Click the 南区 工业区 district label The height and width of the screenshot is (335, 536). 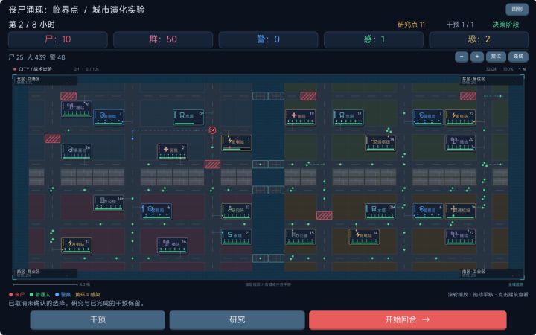point(473,272)
